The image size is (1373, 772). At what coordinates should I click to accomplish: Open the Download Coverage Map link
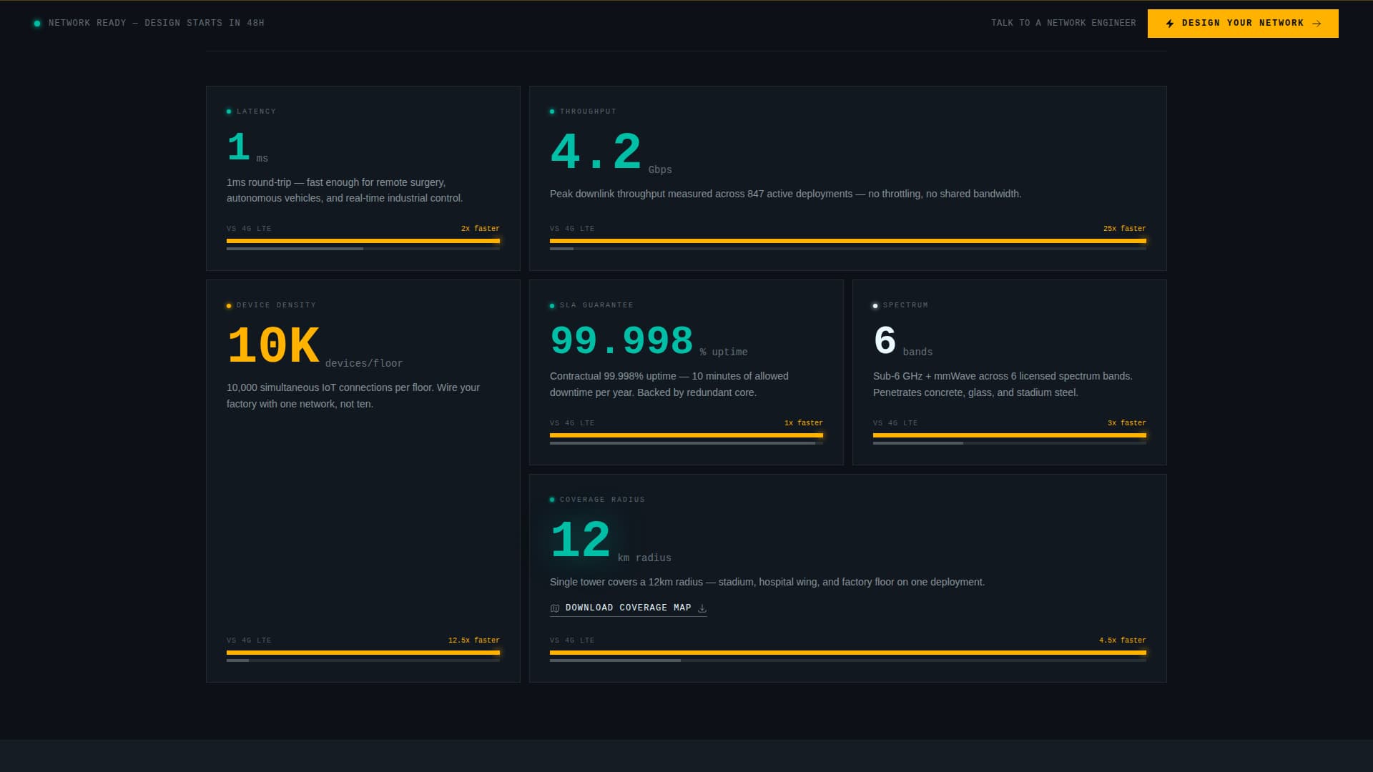click(x=628, y=608)
